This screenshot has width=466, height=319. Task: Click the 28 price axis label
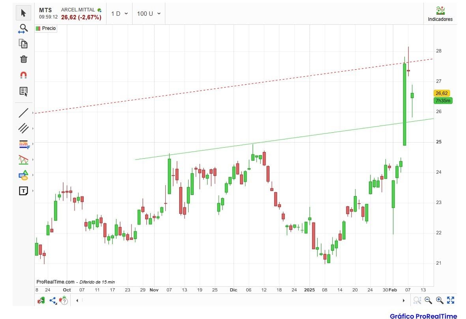click(439, 51)
